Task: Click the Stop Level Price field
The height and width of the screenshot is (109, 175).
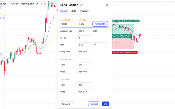Action: 85,92
